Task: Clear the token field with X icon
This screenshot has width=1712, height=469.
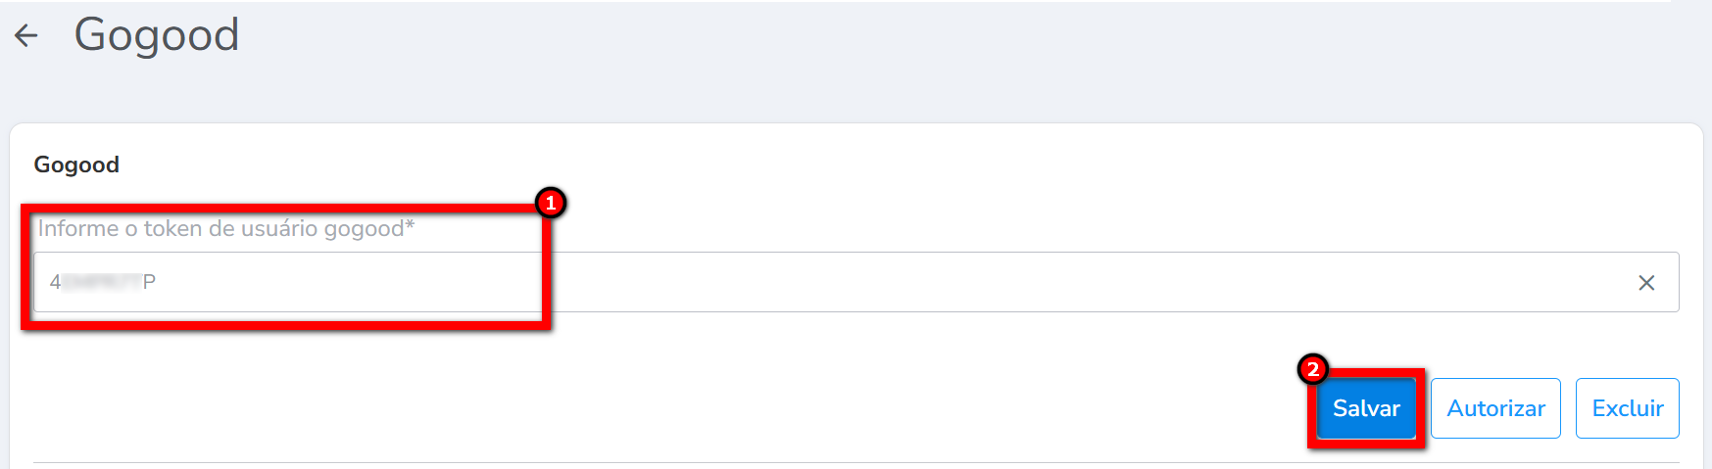Action: pos(1646,283)
